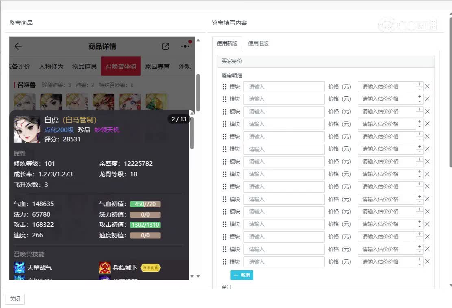
Task: Click the 白虎 popup scrollbar thumb
Action: point(192,132)
